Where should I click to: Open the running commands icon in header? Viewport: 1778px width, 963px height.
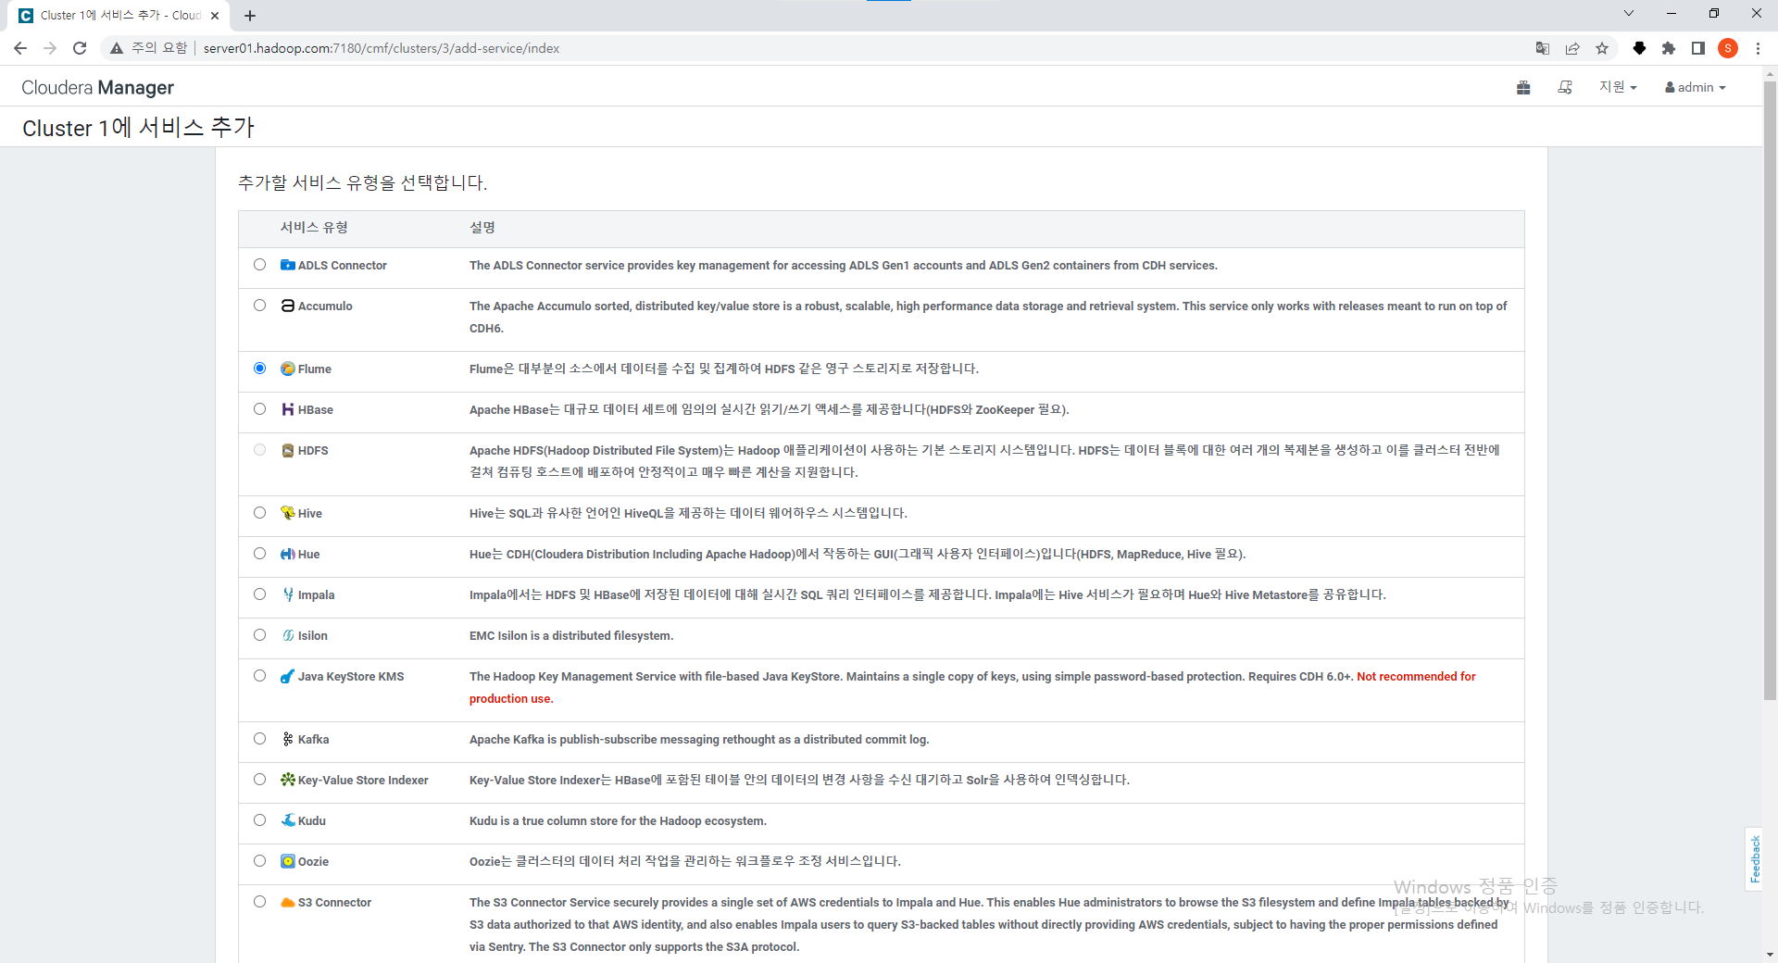coord(1565,87)
